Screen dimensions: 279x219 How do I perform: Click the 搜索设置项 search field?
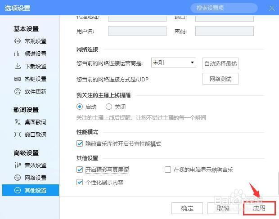(x=224, y=8)
